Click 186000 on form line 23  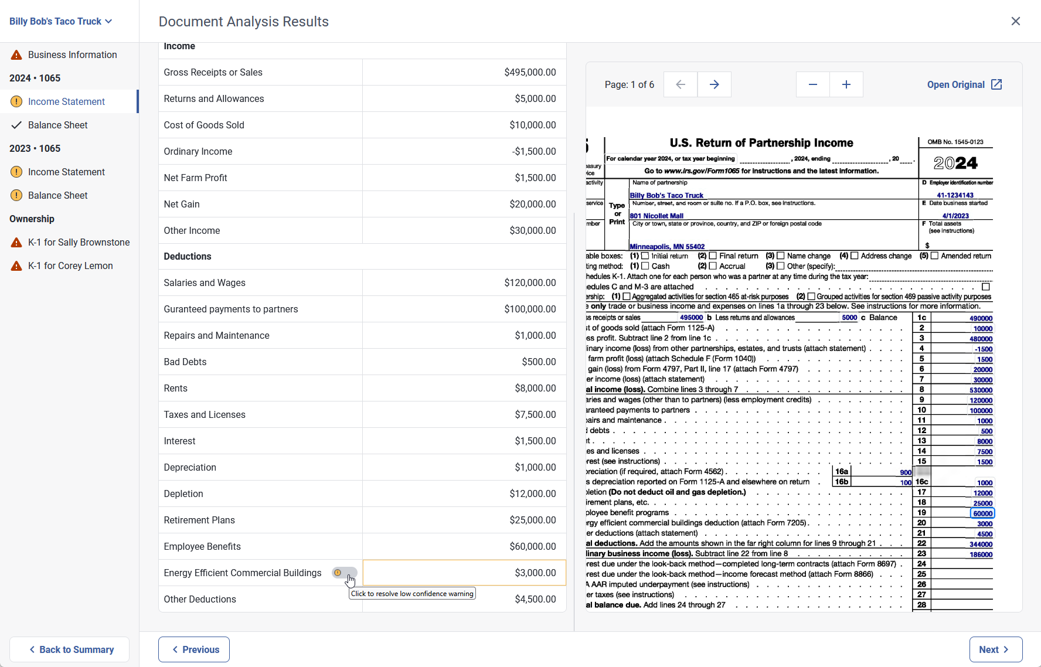coord(981,554)
